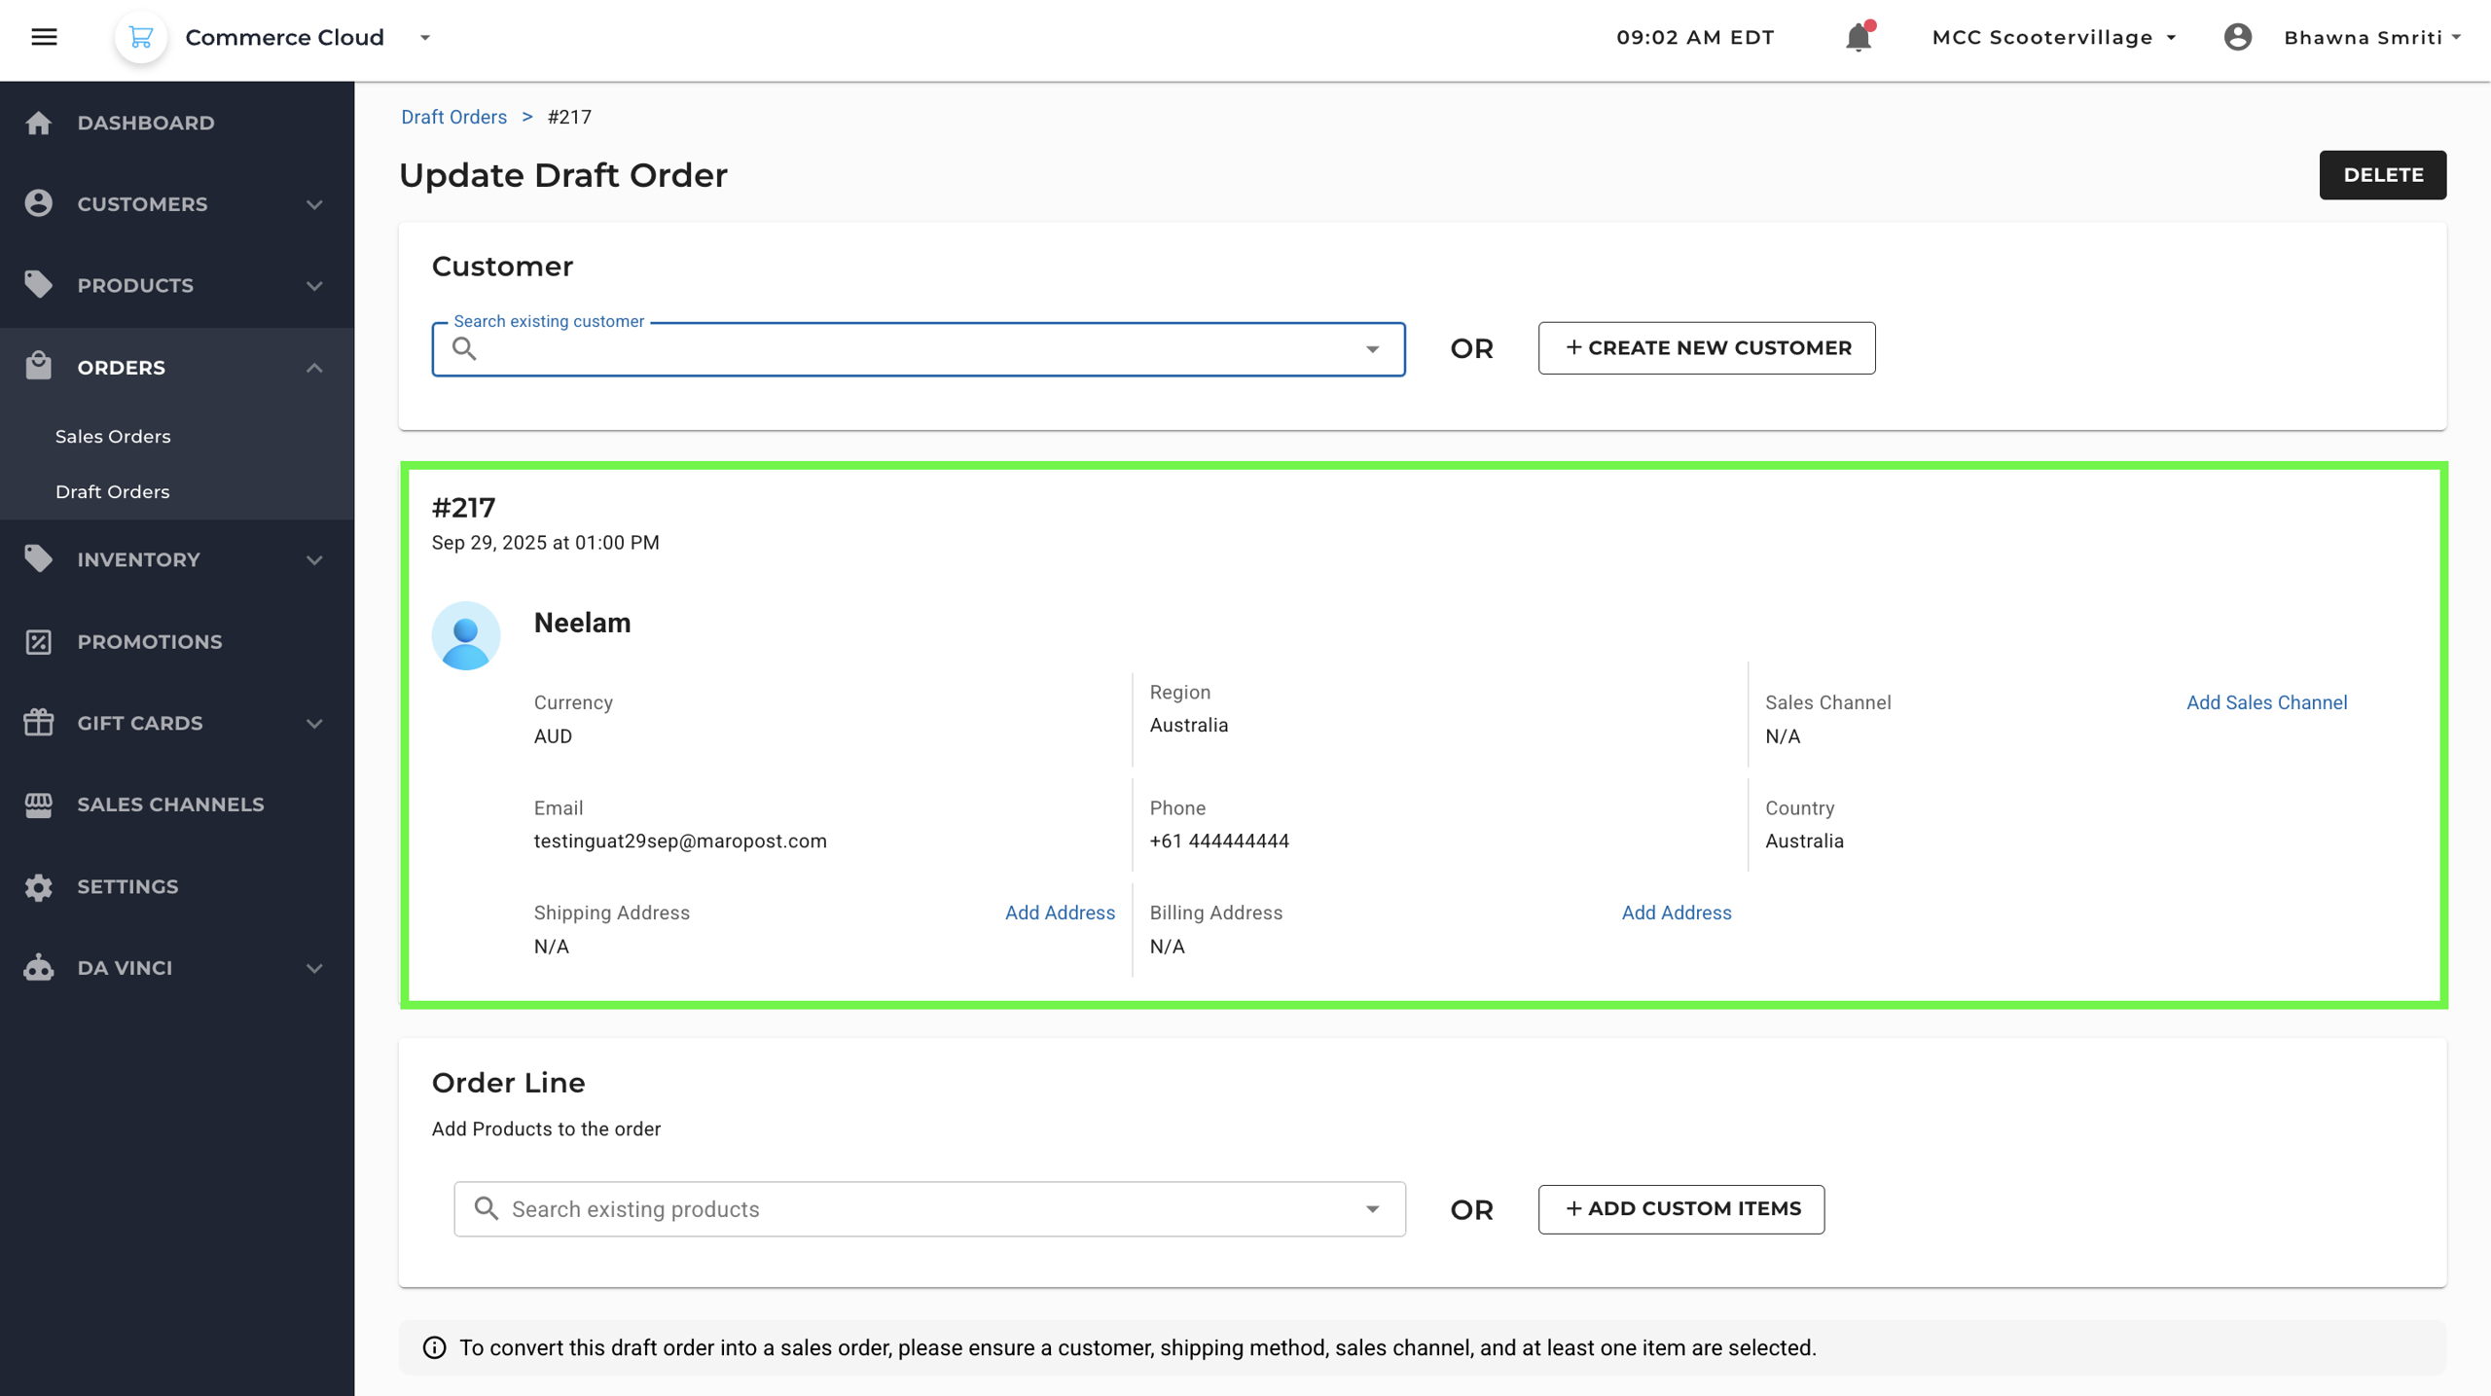The width and height of the screenshot is (2491, 1396).
Task: Open Dashboard from the home icon
Action: (x=39, y=123)
